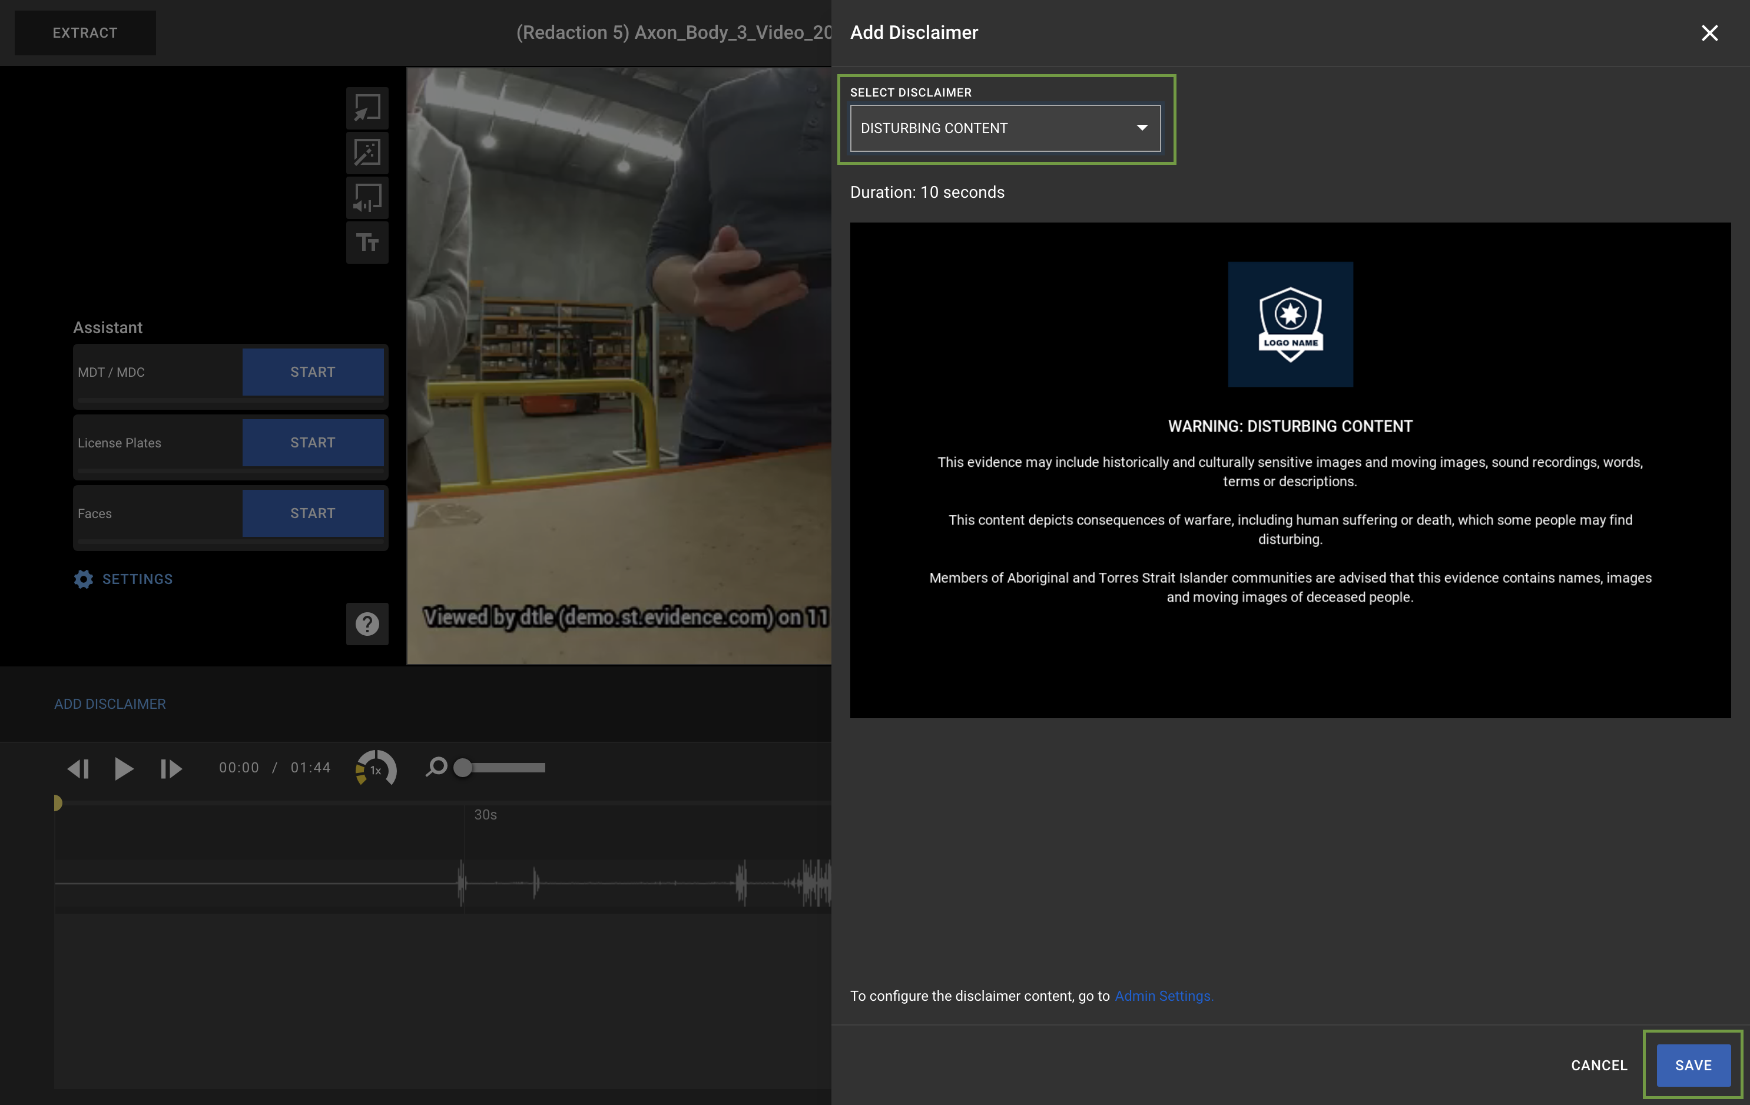Screen dimensions: 1750x1105
Task: Close the Add Disclaimer panel
Action: coord(1709,33)
